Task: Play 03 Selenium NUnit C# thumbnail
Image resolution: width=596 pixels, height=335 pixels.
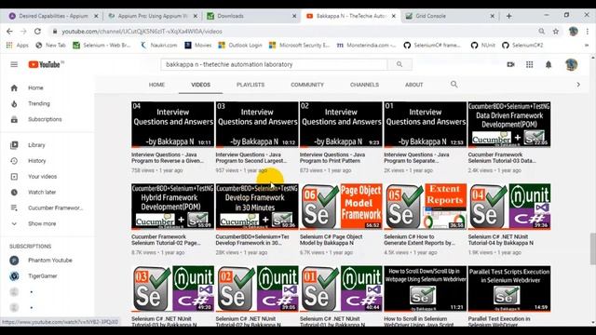Action: (x=172, y=288)
